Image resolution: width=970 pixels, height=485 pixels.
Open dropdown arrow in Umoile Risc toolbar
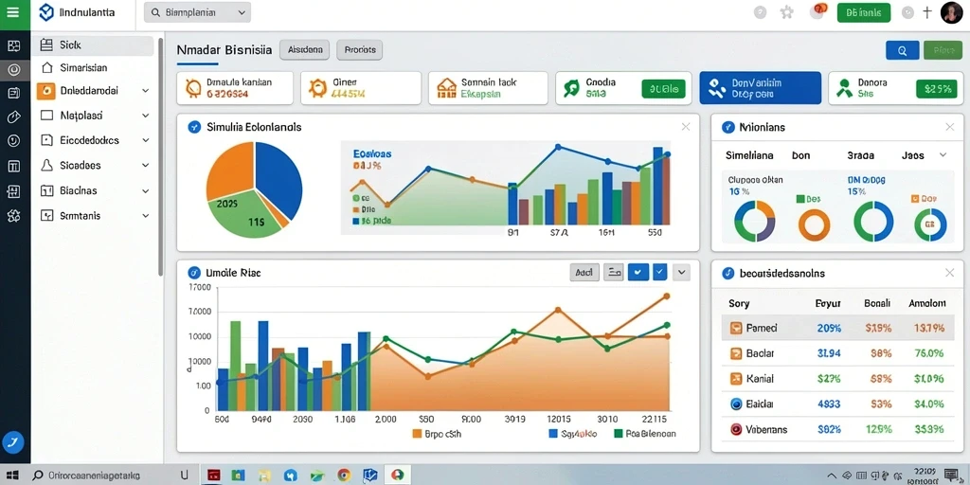681,272
